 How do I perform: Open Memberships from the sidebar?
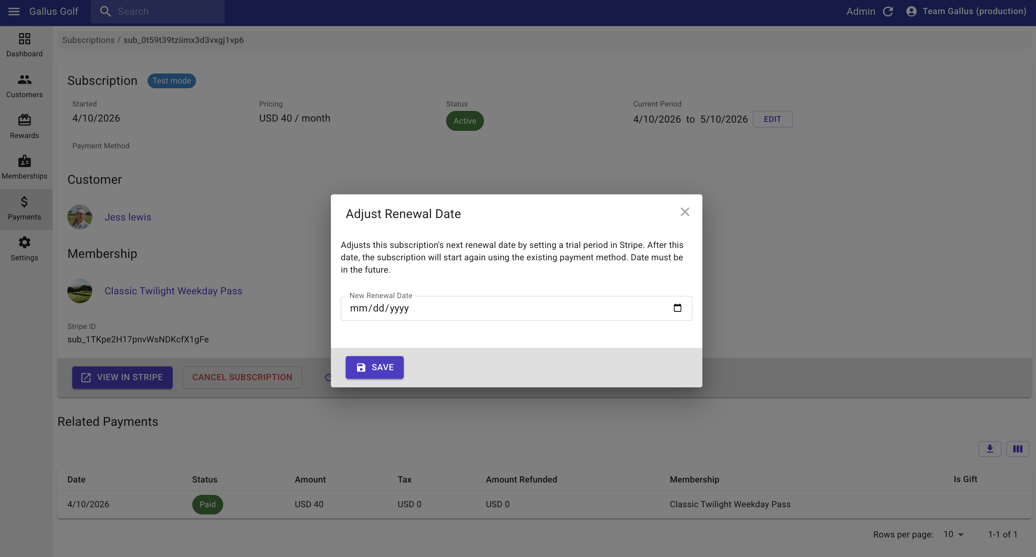pyautogui.click(x=24, y=168)
